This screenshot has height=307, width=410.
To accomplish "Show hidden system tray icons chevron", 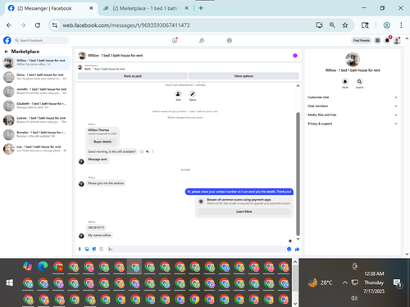I will (345, 282).
